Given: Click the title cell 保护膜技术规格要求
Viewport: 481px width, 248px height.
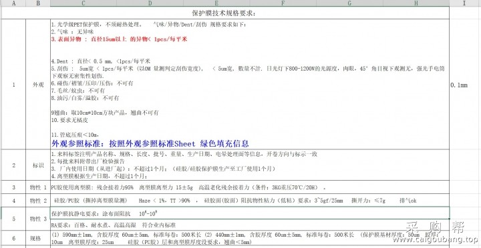Looking at the screenshot, I should pos(226,13).
